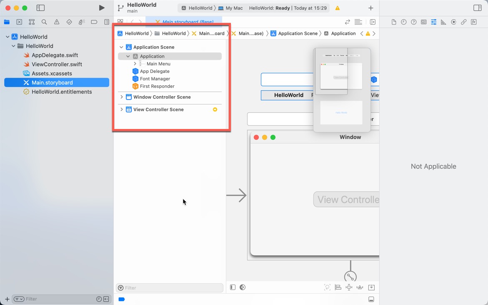Hide the document outline panel
488x305 pixels.
click(x=233, y=287)
